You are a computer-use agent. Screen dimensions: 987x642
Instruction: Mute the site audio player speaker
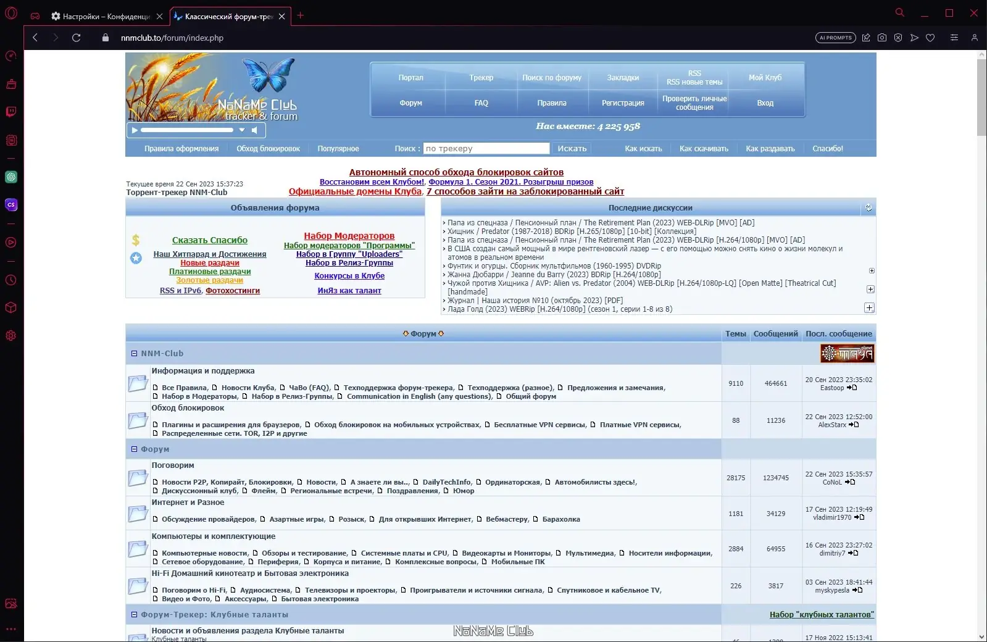[x=254, y=130]
